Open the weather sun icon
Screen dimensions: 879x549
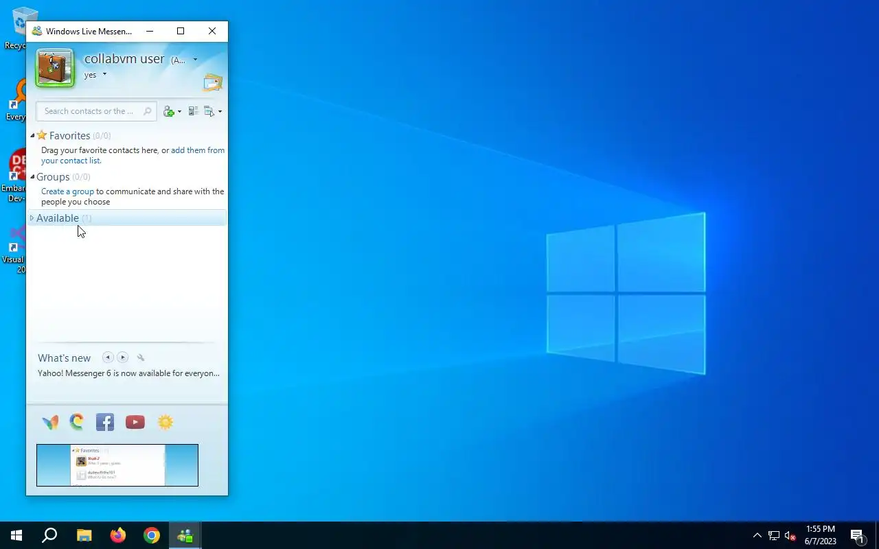[x=165, y=422]
